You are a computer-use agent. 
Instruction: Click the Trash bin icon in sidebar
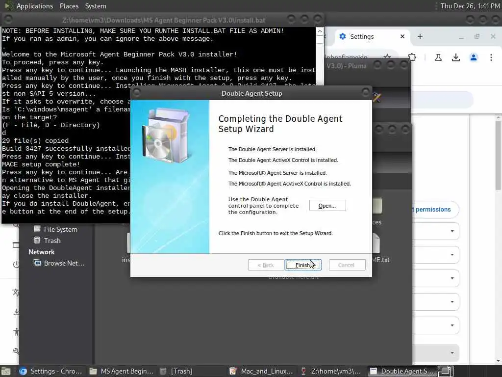tap(37, 240)
